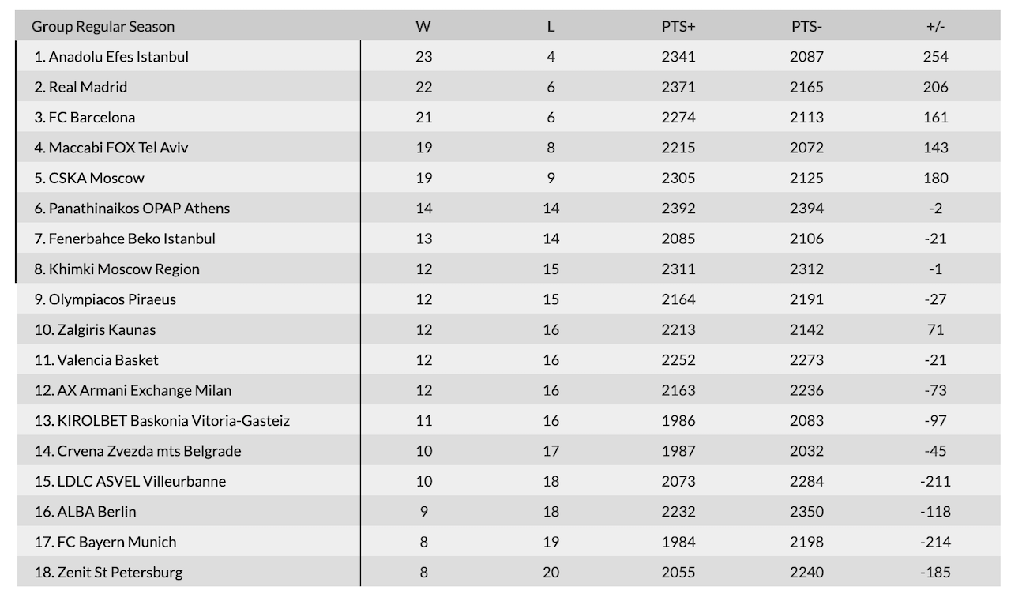
Task: Sort by the W column header
Action: (423, 26)
